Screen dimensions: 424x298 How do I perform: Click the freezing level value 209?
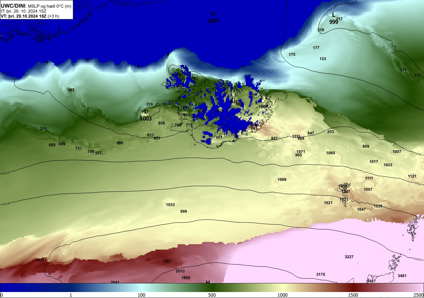(x=149, y=104)
